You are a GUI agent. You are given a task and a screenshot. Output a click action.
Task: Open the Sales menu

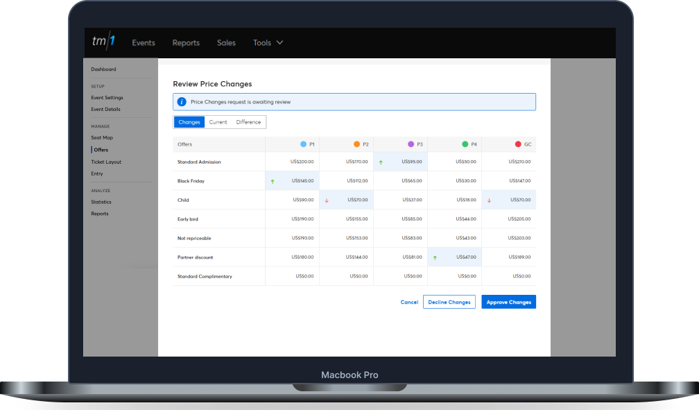tap(226, 43)
